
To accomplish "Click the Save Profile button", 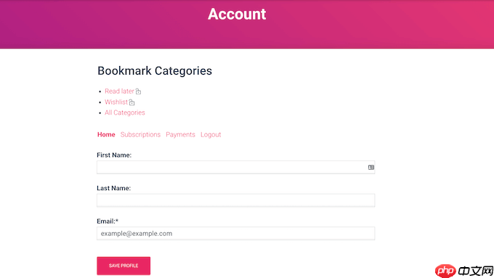I will [x=123, y=266].
